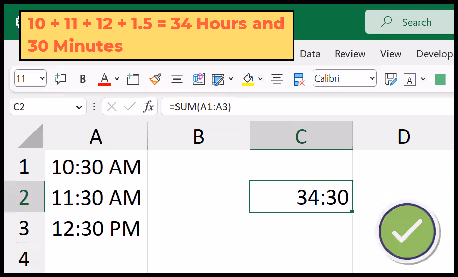
Task: Click the center align icon
Action: click(177, 79)
